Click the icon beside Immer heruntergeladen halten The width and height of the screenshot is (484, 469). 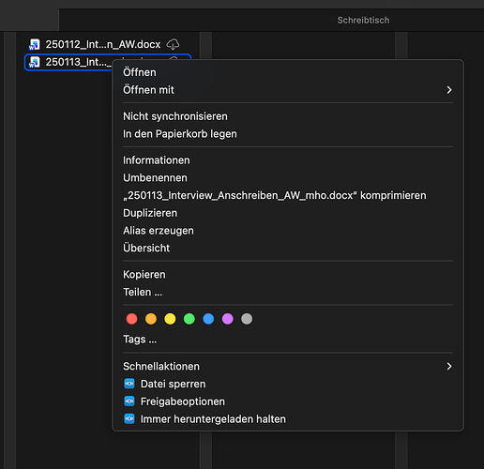pyautogui.click(x=129, y=418)
